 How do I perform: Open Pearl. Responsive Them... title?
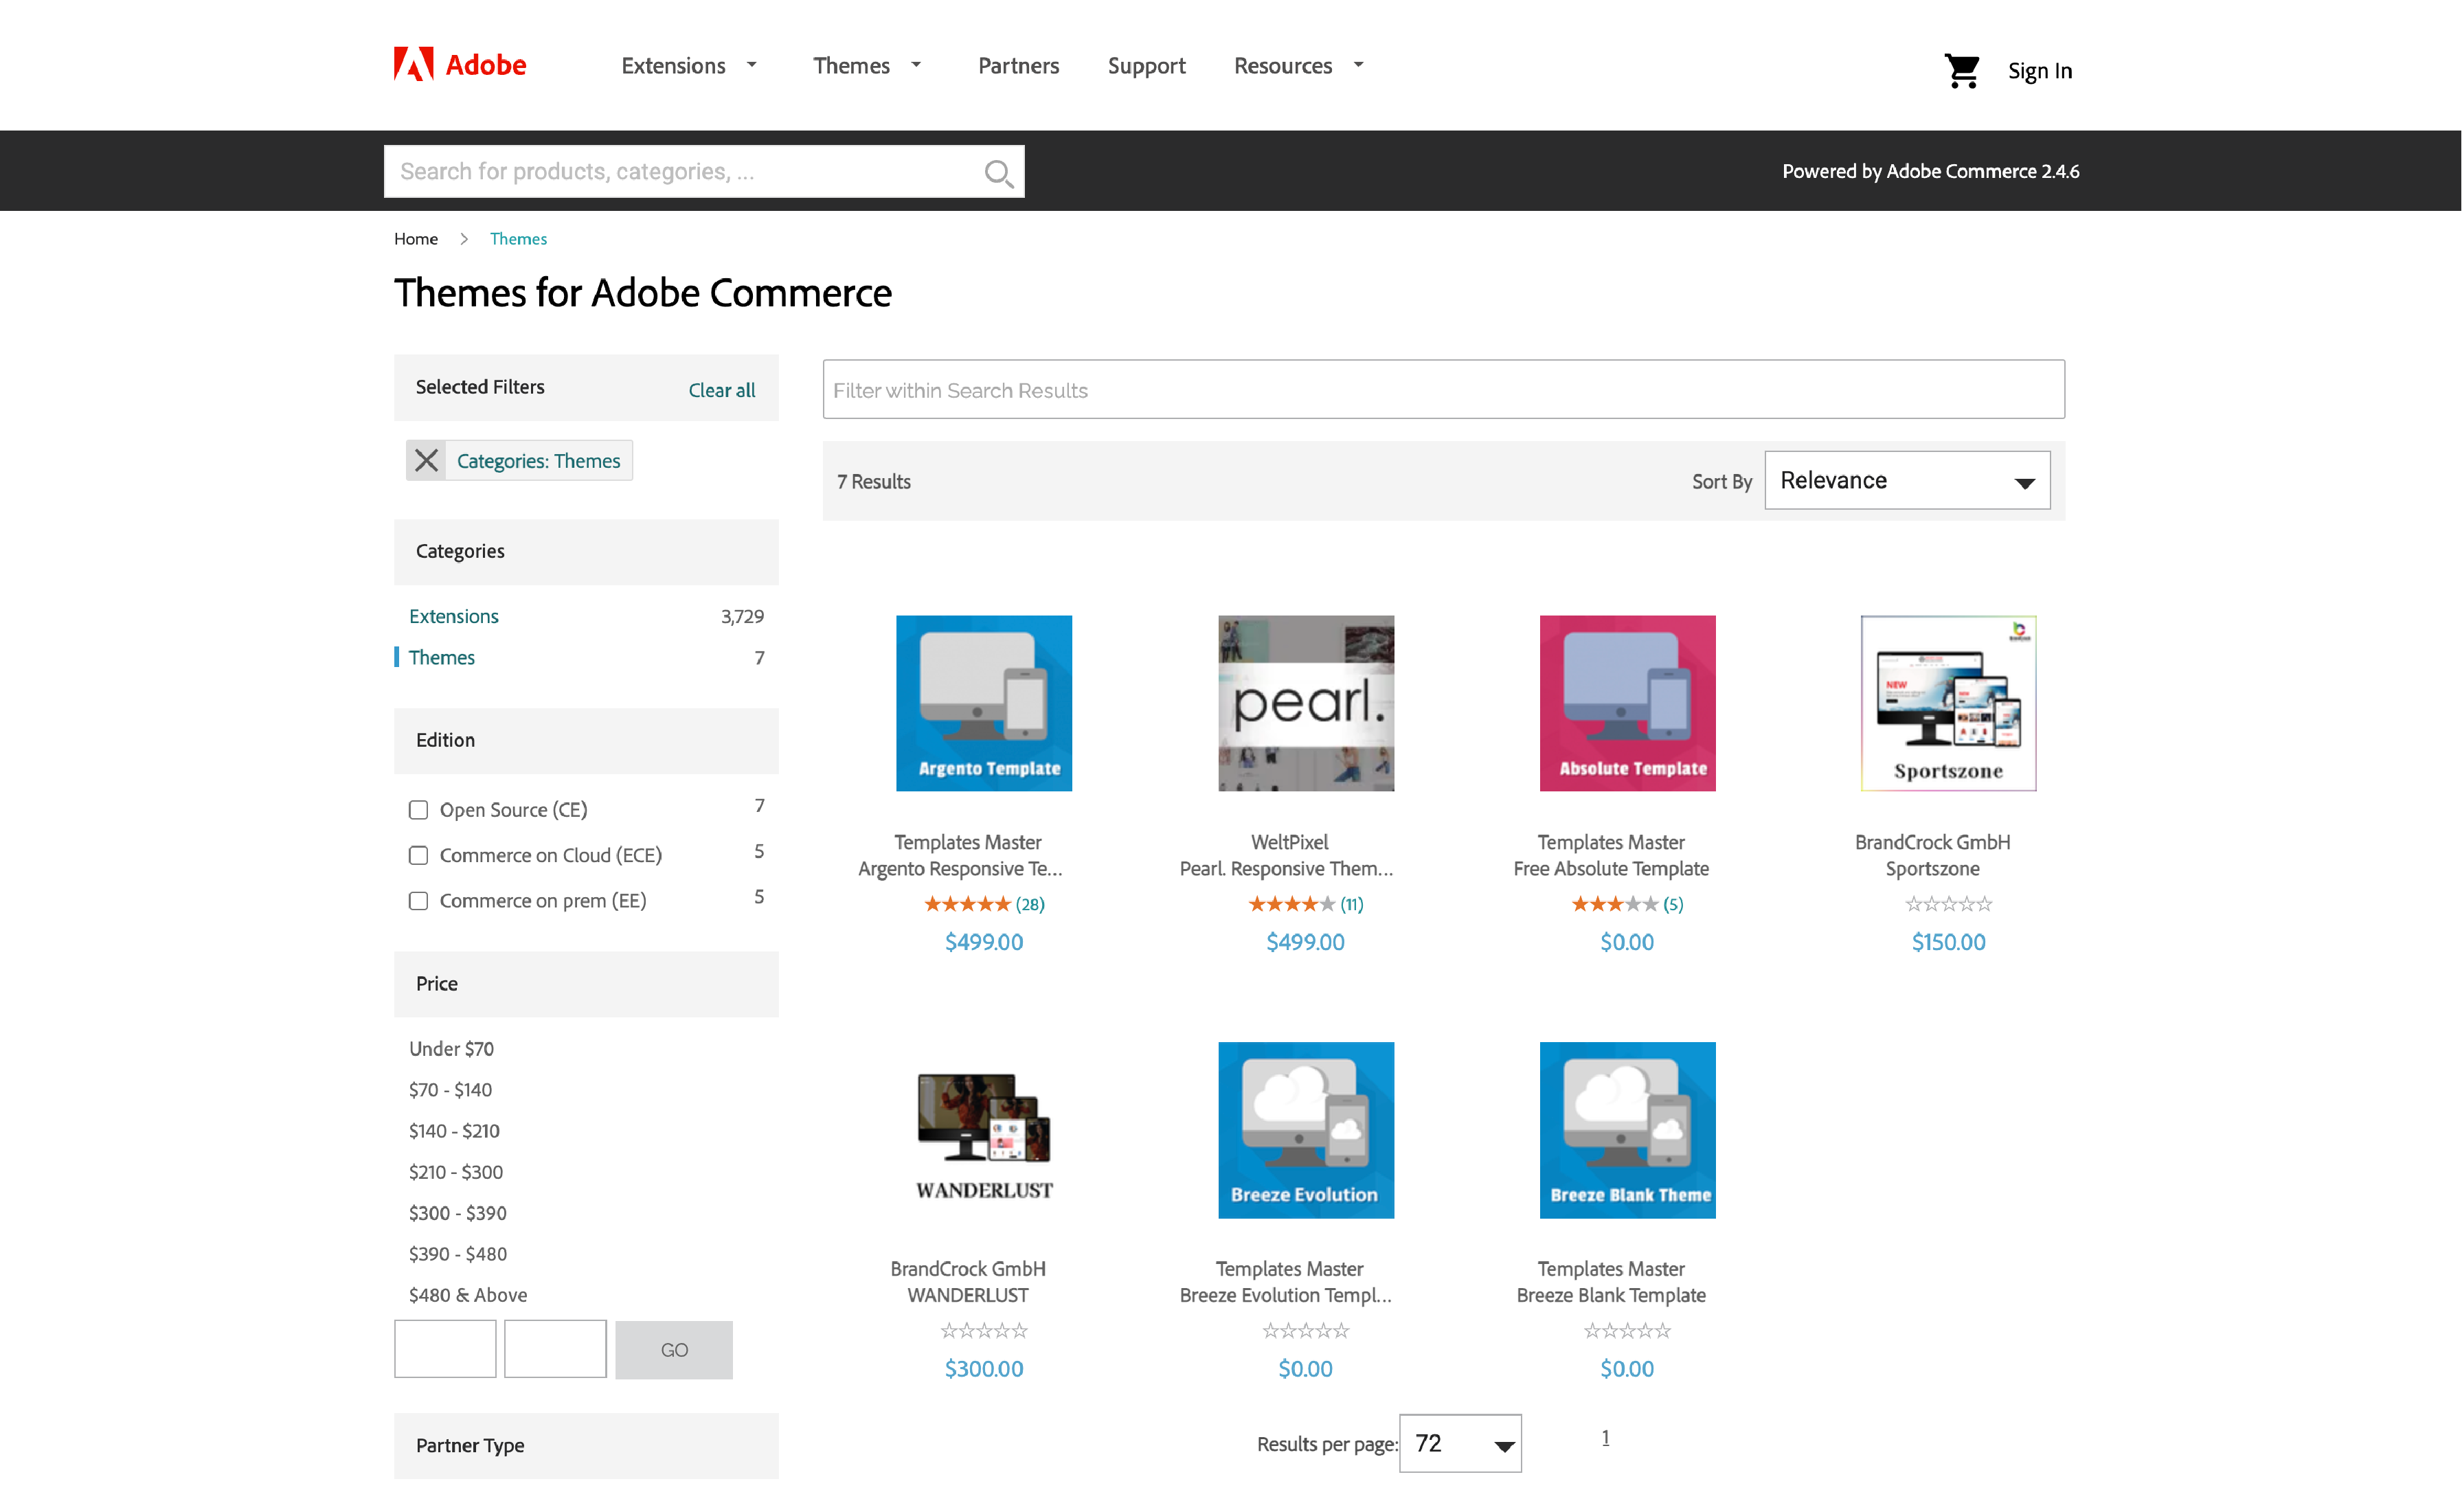coord(1286,869)
